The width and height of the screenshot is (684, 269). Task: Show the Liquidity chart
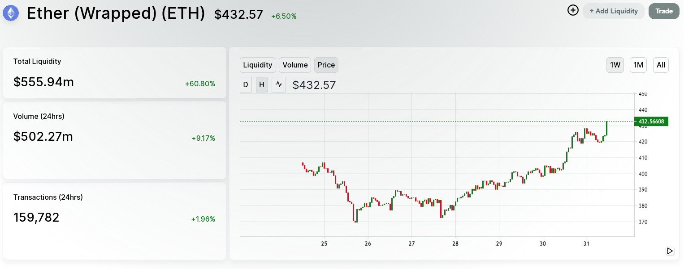click(258, 65)
